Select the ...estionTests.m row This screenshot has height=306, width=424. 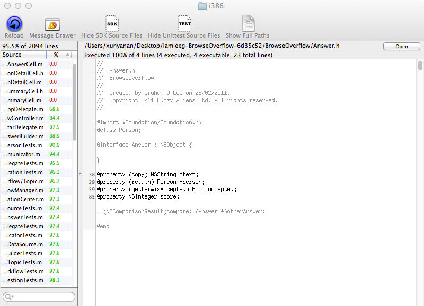(36, 280)
